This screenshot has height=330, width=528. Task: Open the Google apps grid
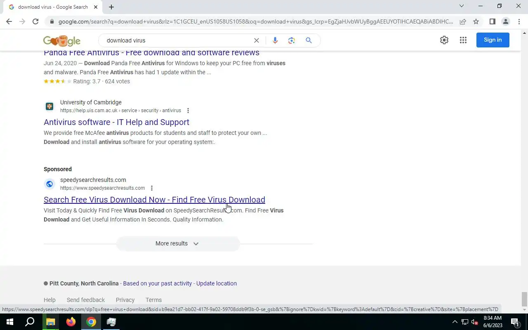tap(463, 40)
